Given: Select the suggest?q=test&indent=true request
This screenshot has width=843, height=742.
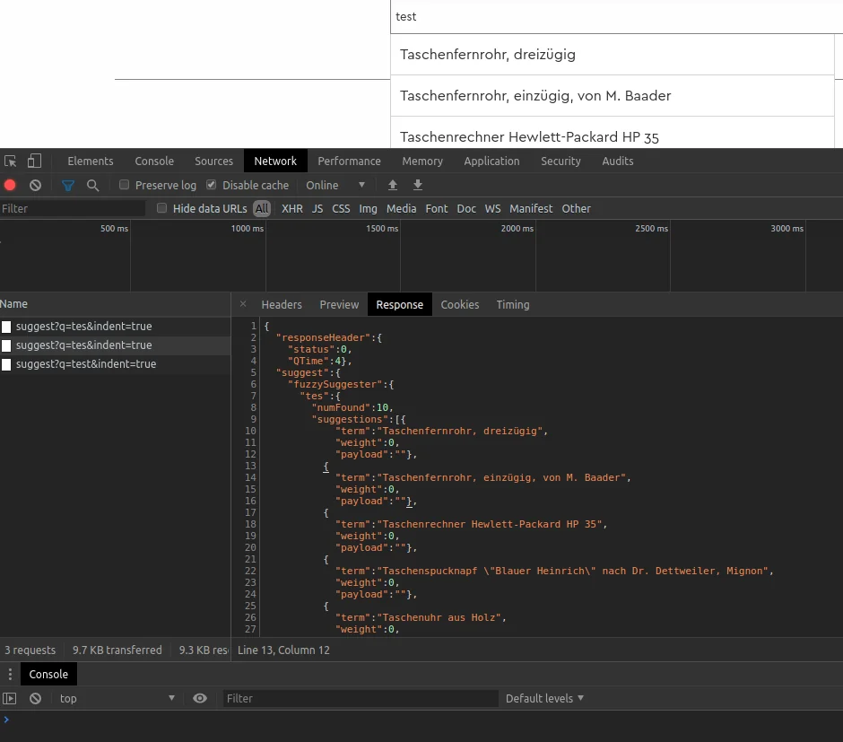Looking at the screenshot, I should click(x=115, y=364).
